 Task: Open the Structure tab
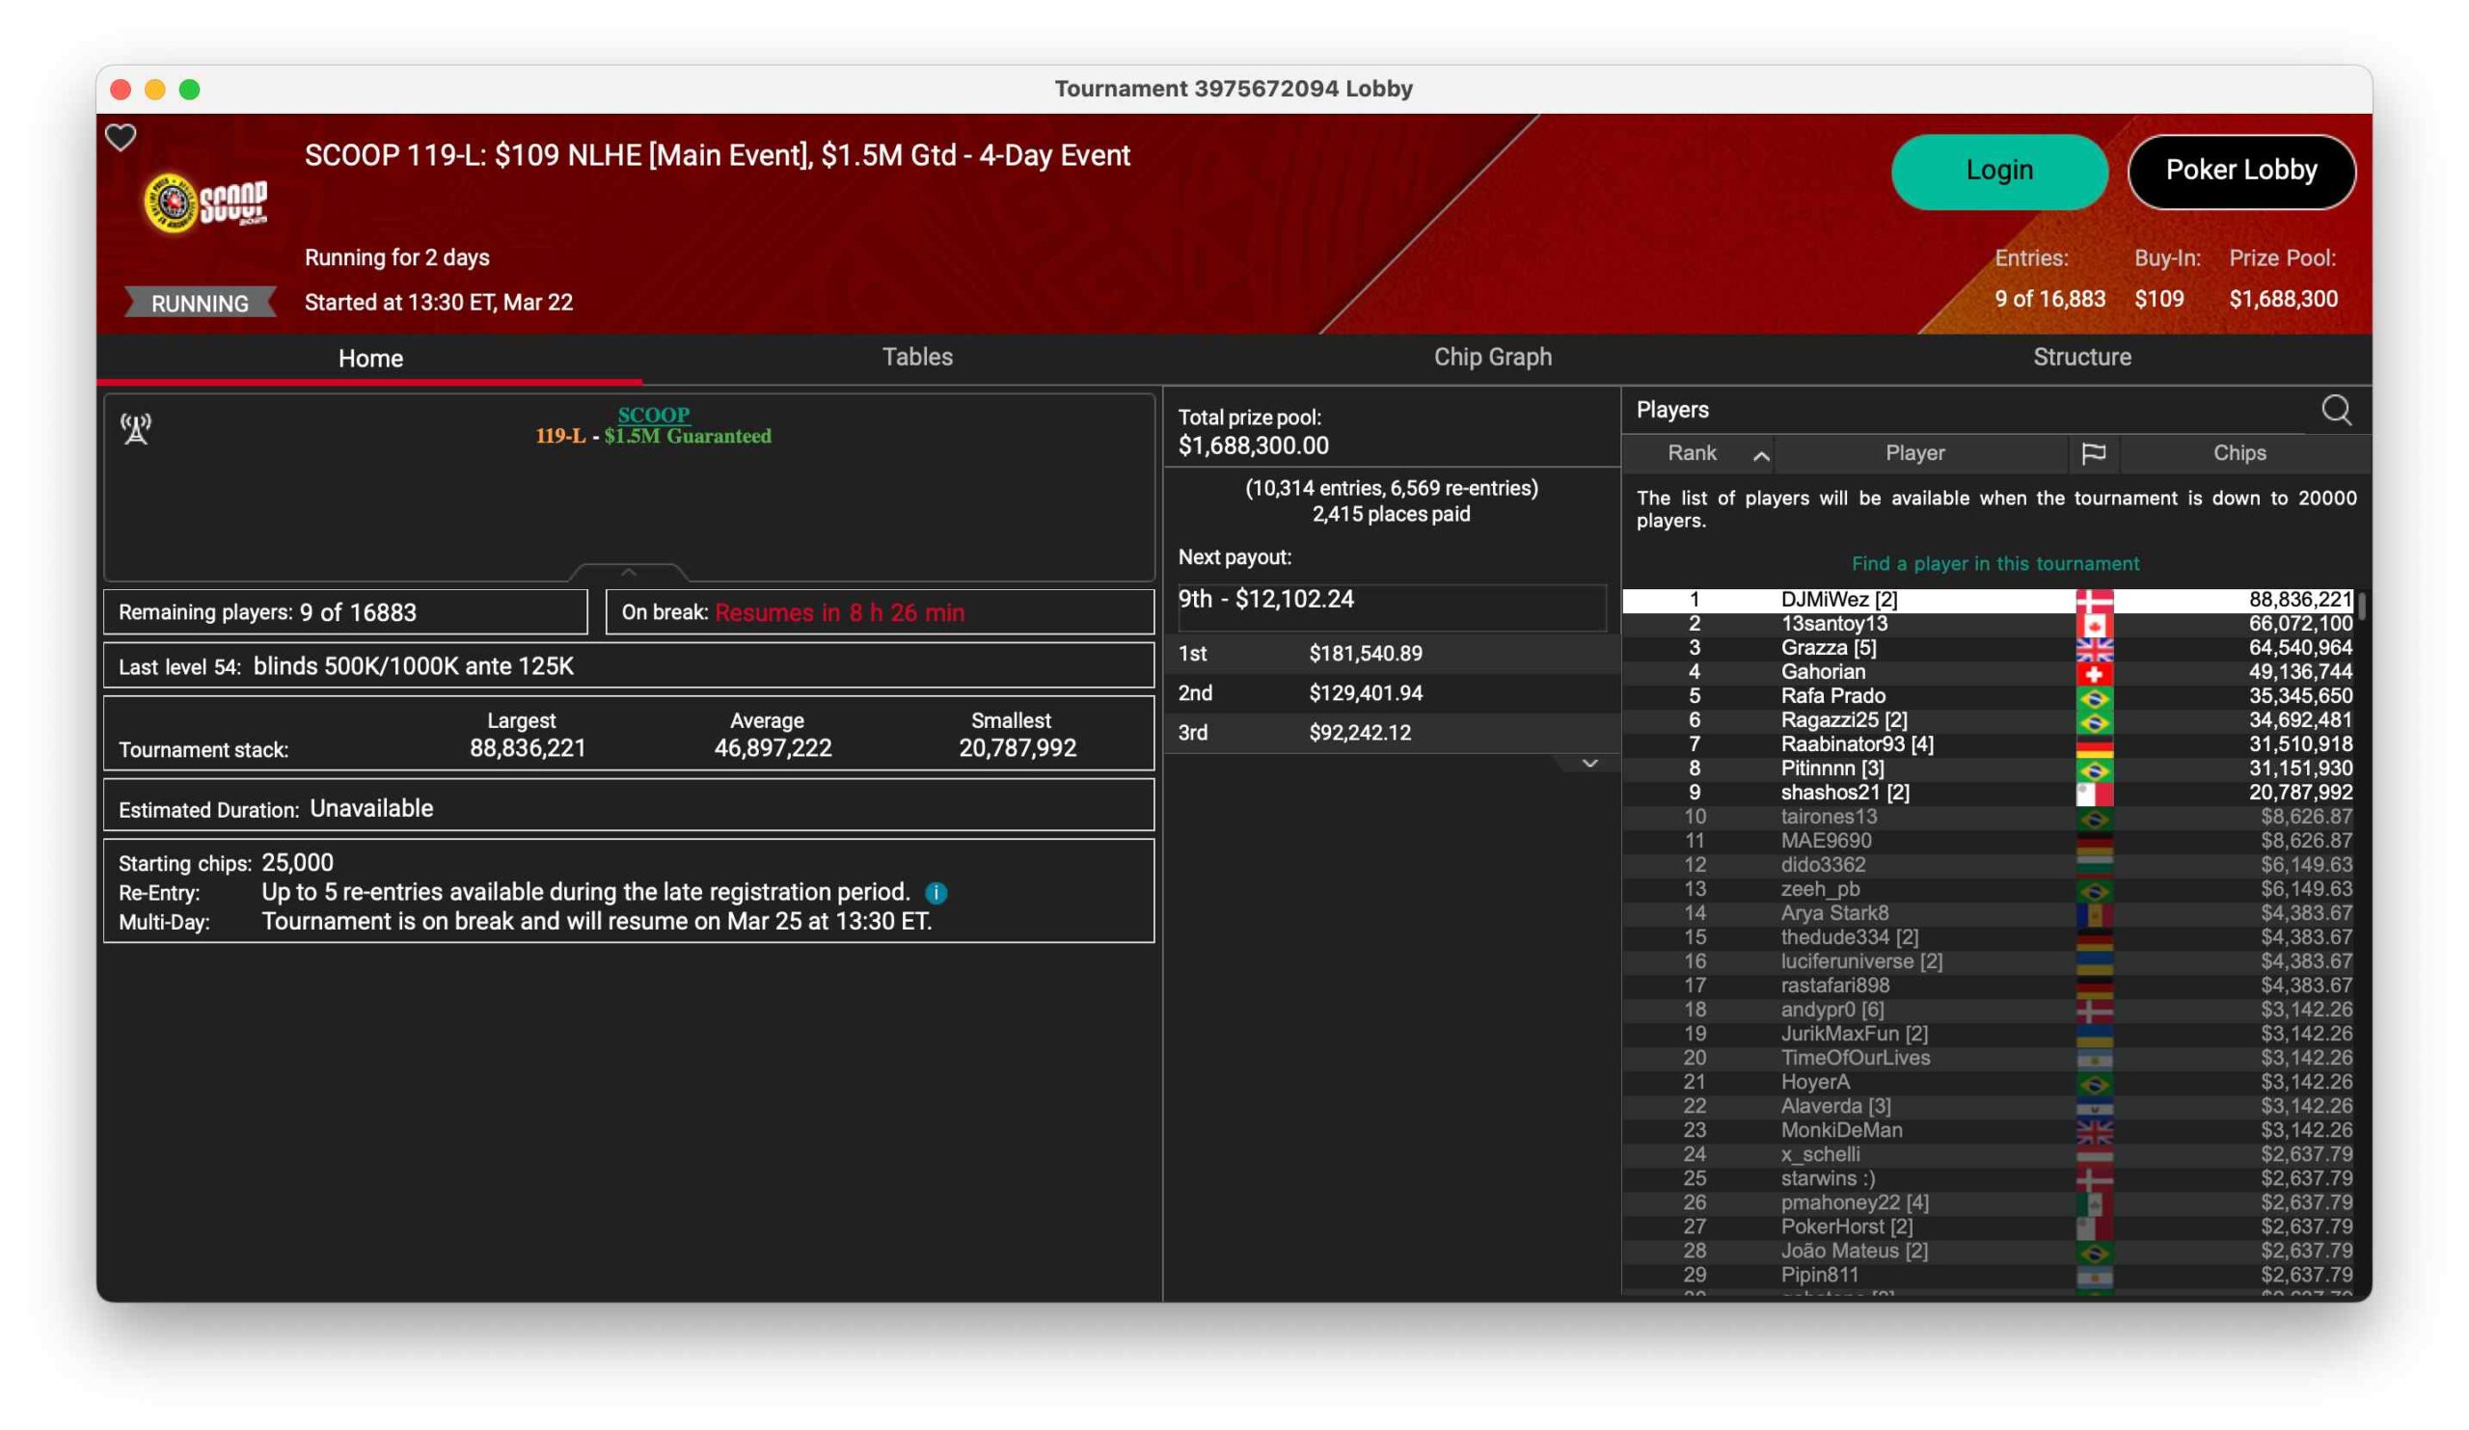click(x=2081, y=357)
